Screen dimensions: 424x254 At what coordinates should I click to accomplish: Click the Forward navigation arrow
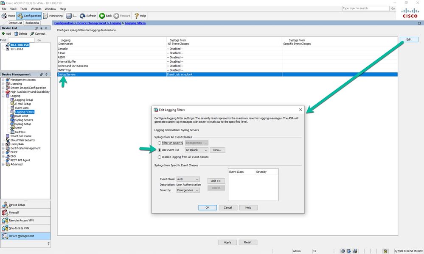tap(122, 16)
